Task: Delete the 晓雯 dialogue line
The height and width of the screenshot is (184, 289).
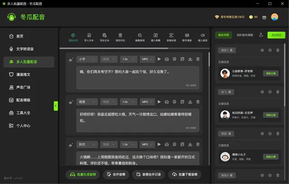Action: pos(198,102)
